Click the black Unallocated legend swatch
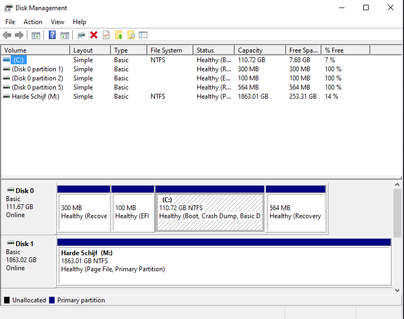 (x=7, y=300)
